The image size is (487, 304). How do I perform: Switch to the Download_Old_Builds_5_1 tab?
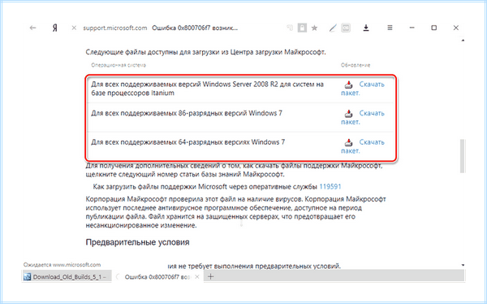(x=67, y=276)
